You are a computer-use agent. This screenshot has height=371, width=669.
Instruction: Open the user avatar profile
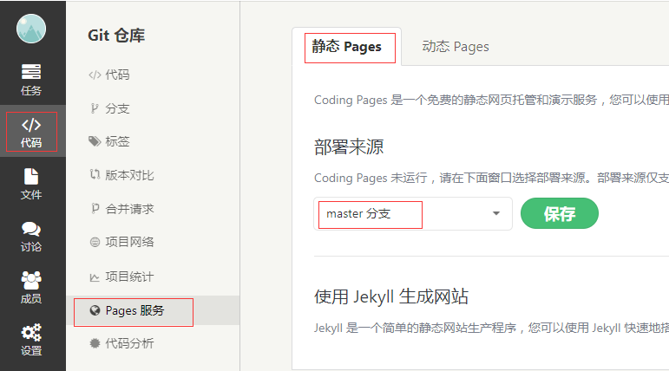pos(31,29)
